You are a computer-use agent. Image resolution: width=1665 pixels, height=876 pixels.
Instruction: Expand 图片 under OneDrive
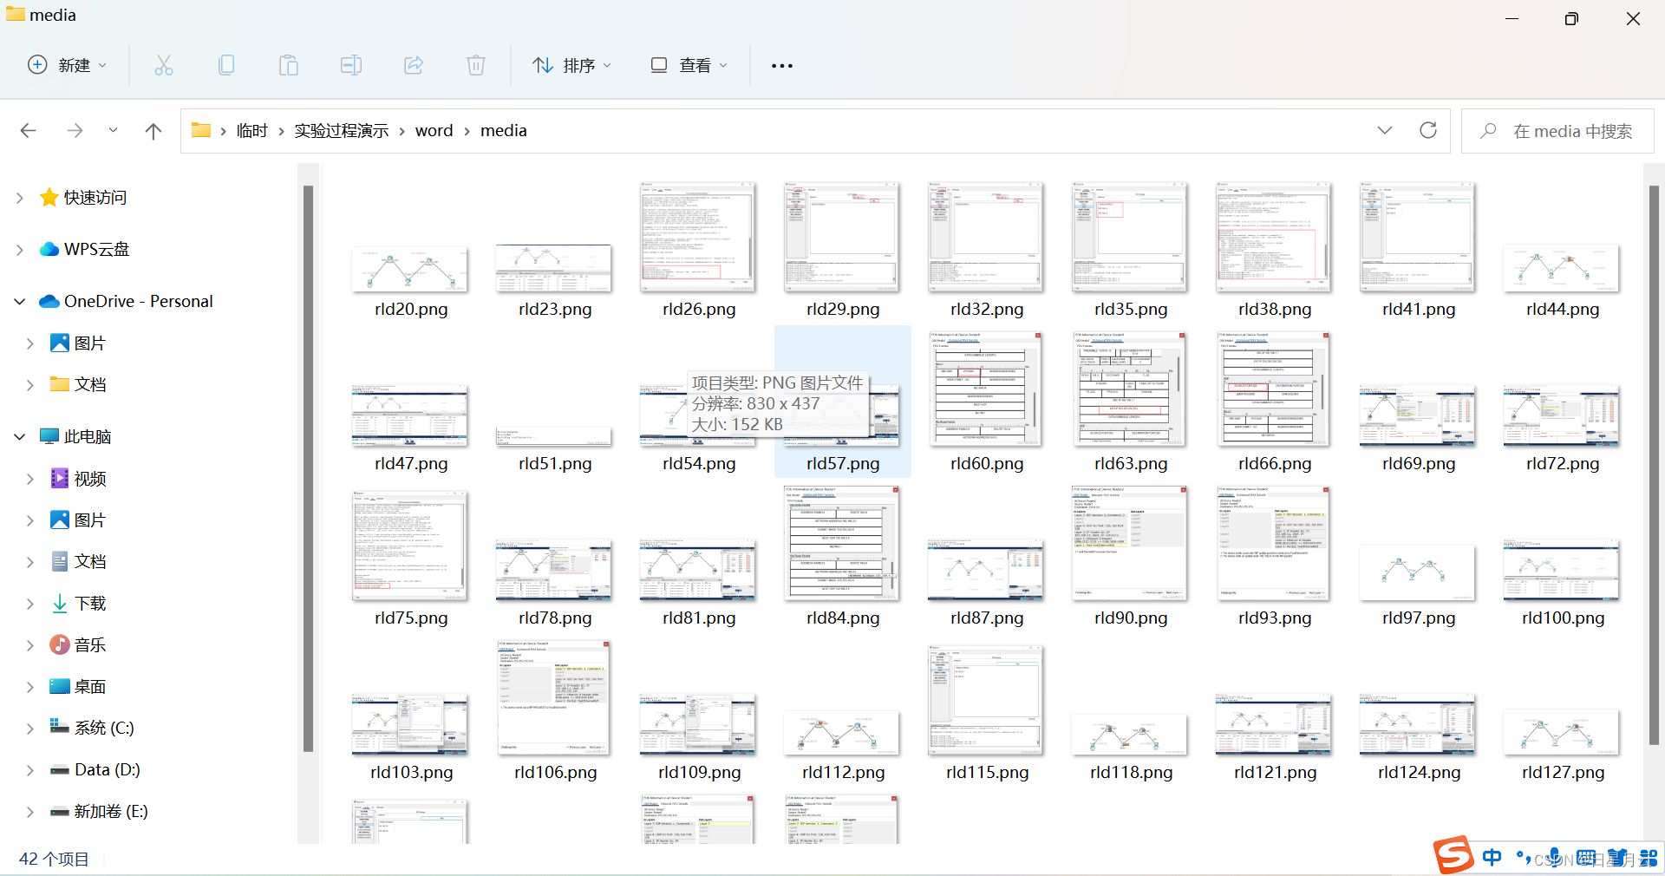[29, 343]
